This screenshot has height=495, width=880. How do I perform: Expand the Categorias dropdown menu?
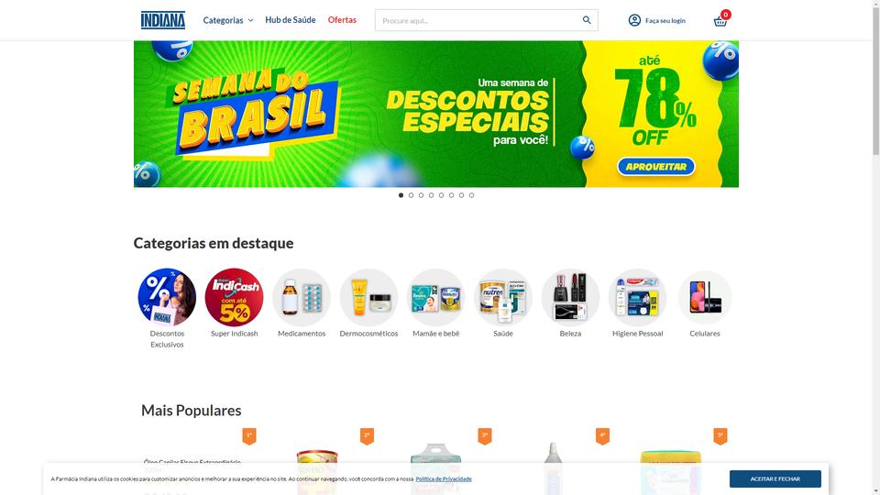click(228, 20)
